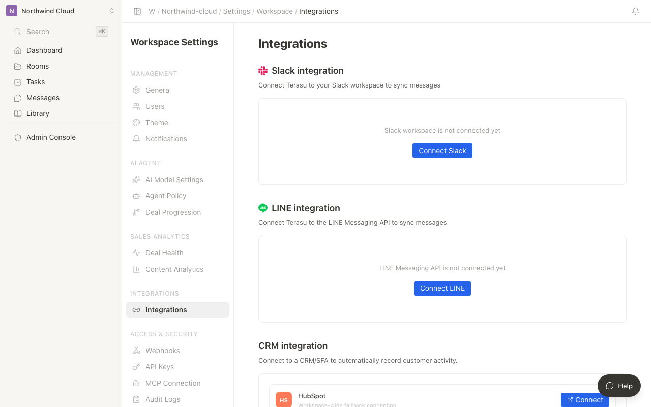Viewport: 651px width, 407px height.
Task: Open the Tasks checkbox icon
Action: click(18, 82)
